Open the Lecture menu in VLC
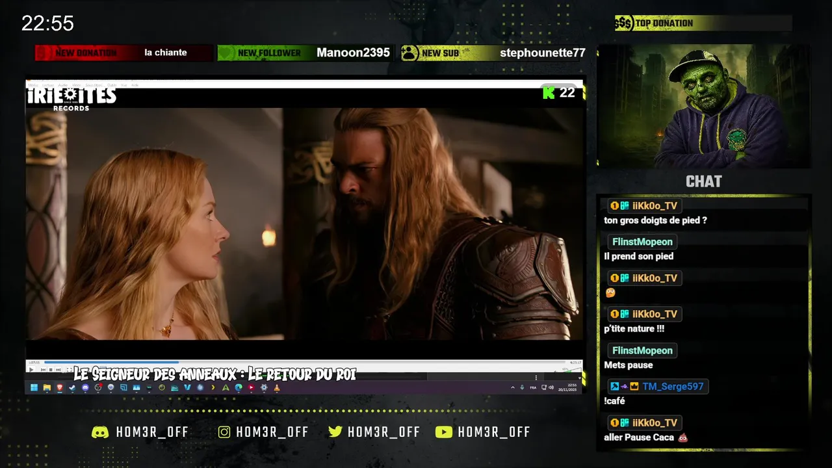The width and height of the screenshot is (832, 468). [48, 85]
